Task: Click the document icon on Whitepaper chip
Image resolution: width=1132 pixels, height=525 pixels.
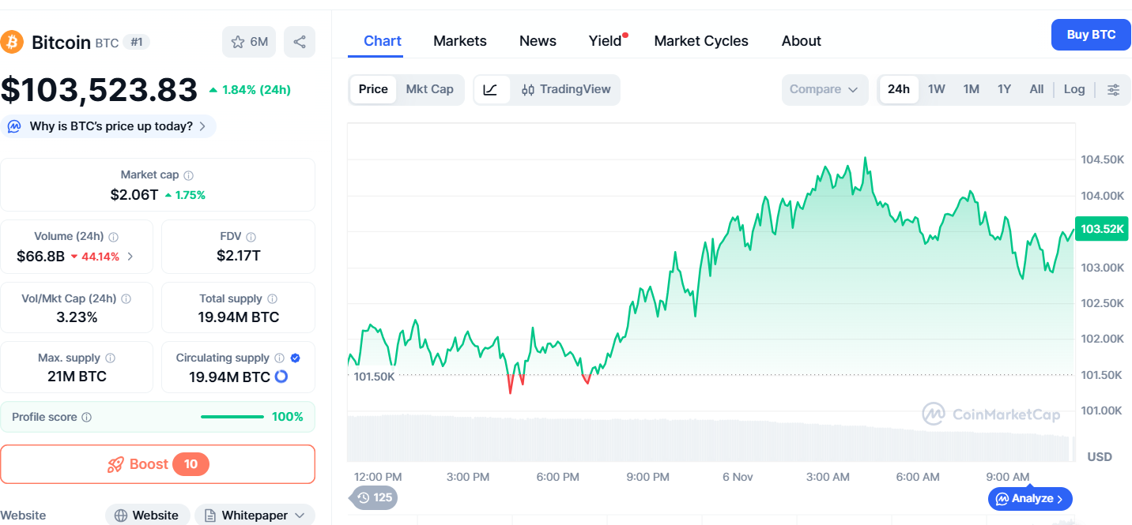Action: coord(210,516)
